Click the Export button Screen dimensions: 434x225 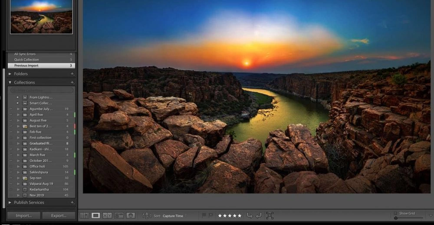pos(59,215)
